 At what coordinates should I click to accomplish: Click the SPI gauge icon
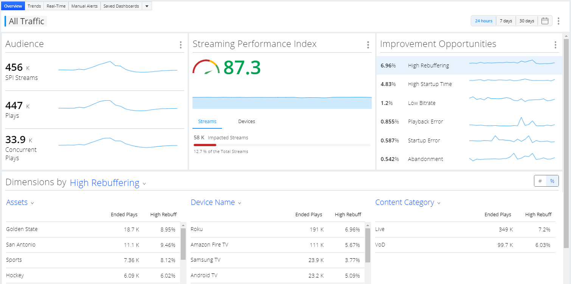click(x=206, y=67)
